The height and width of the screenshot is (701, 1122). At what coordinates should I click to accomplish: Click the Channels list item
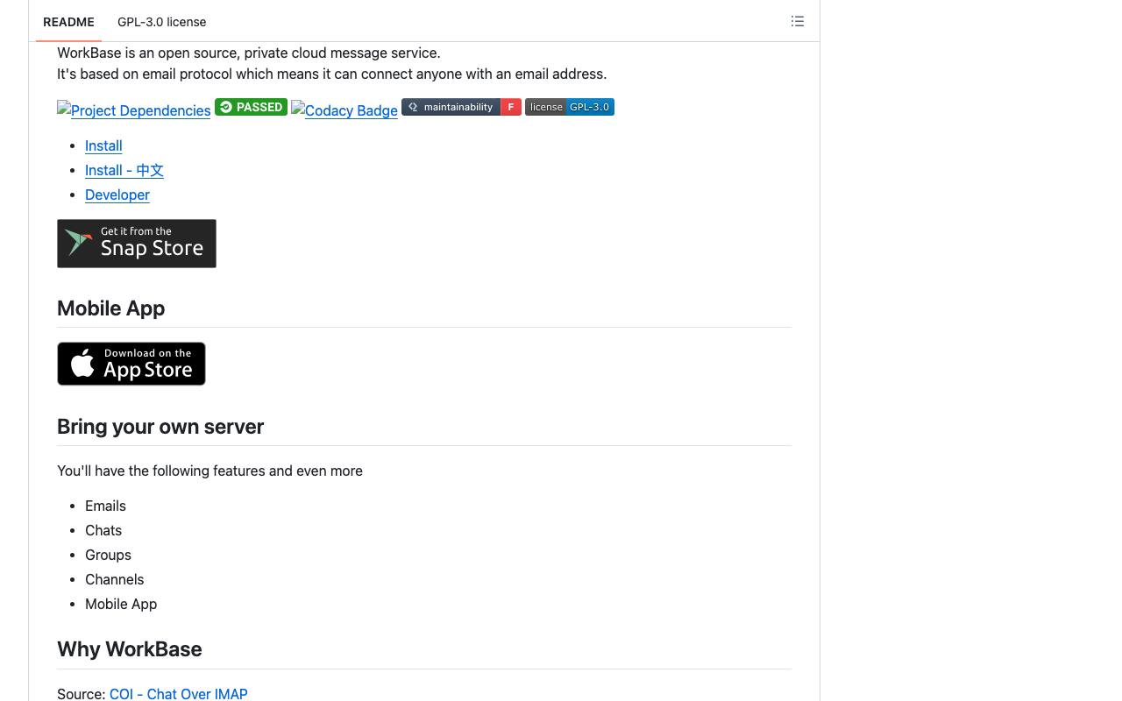[115, 579]
